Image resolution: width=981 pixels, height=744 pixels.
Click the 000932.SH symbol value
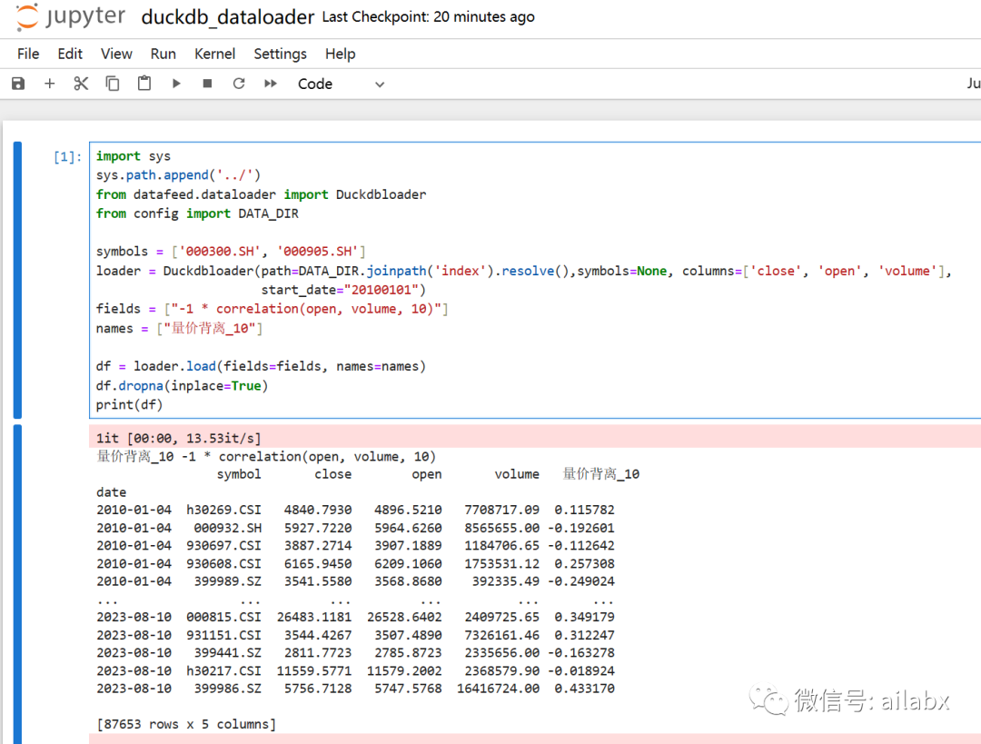tap(228, 528)
